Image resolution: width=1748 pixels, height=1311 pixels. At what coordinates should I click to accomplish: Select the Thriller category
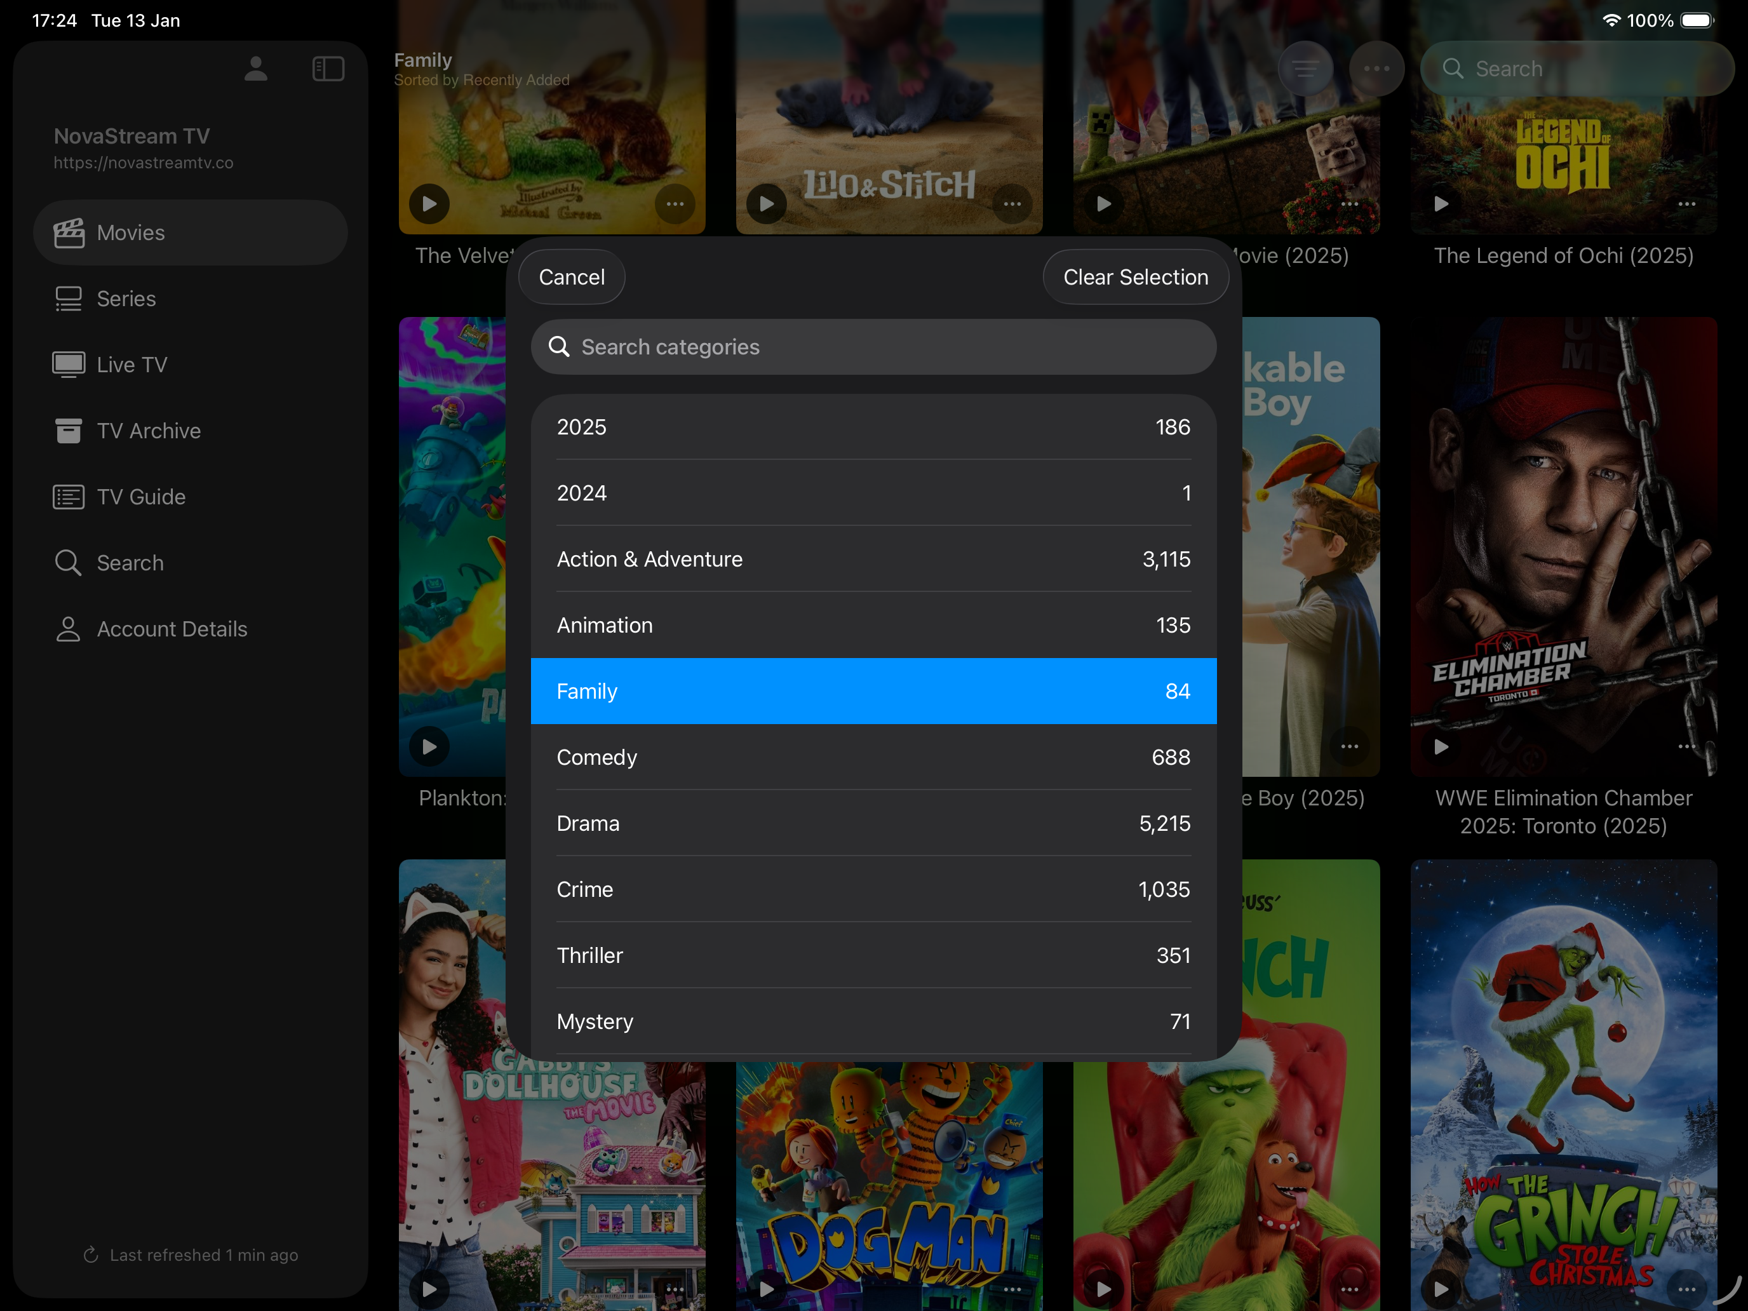[x=873, y=955]
